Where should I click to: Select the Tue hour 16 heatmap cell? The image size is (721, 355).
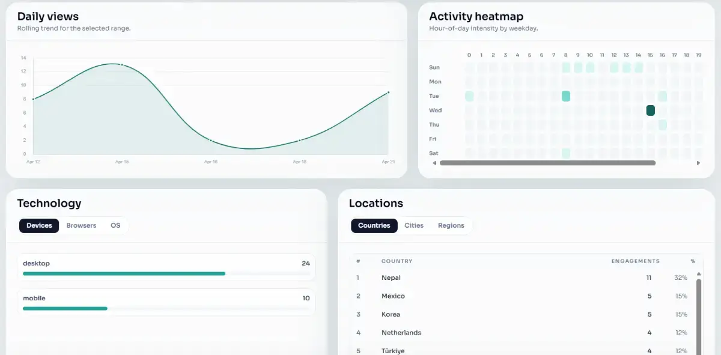click(x=662, y=96)
